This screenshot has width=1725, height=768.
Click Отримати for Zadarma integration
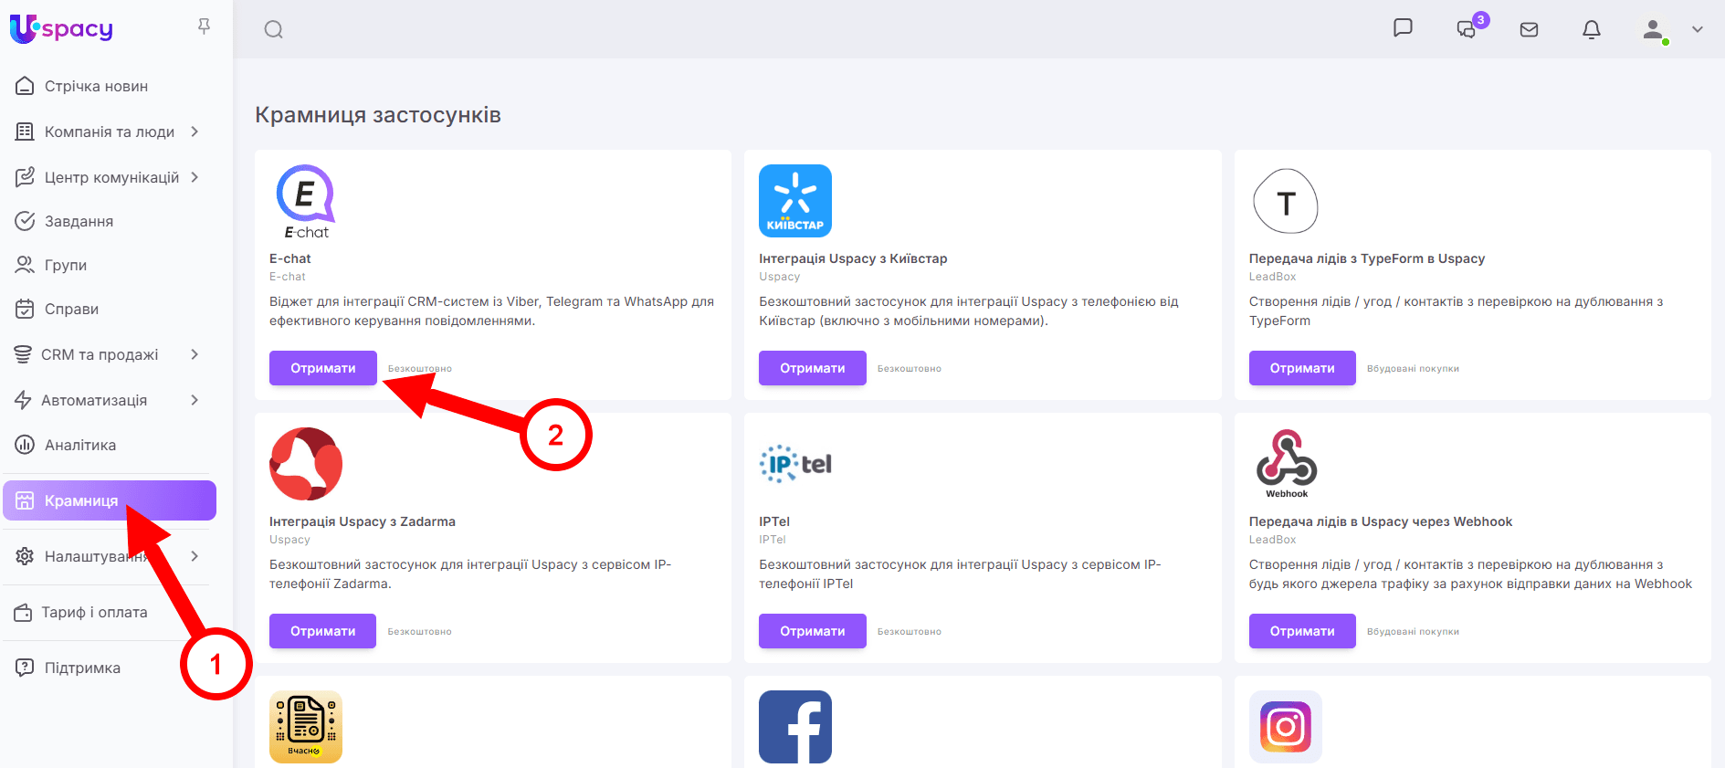(323, 631)
